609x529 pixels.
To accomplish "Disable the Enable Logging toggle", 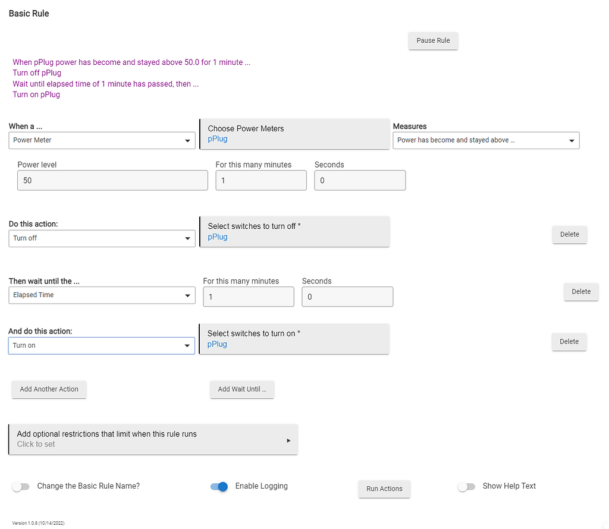I will [x=219, y=487].
